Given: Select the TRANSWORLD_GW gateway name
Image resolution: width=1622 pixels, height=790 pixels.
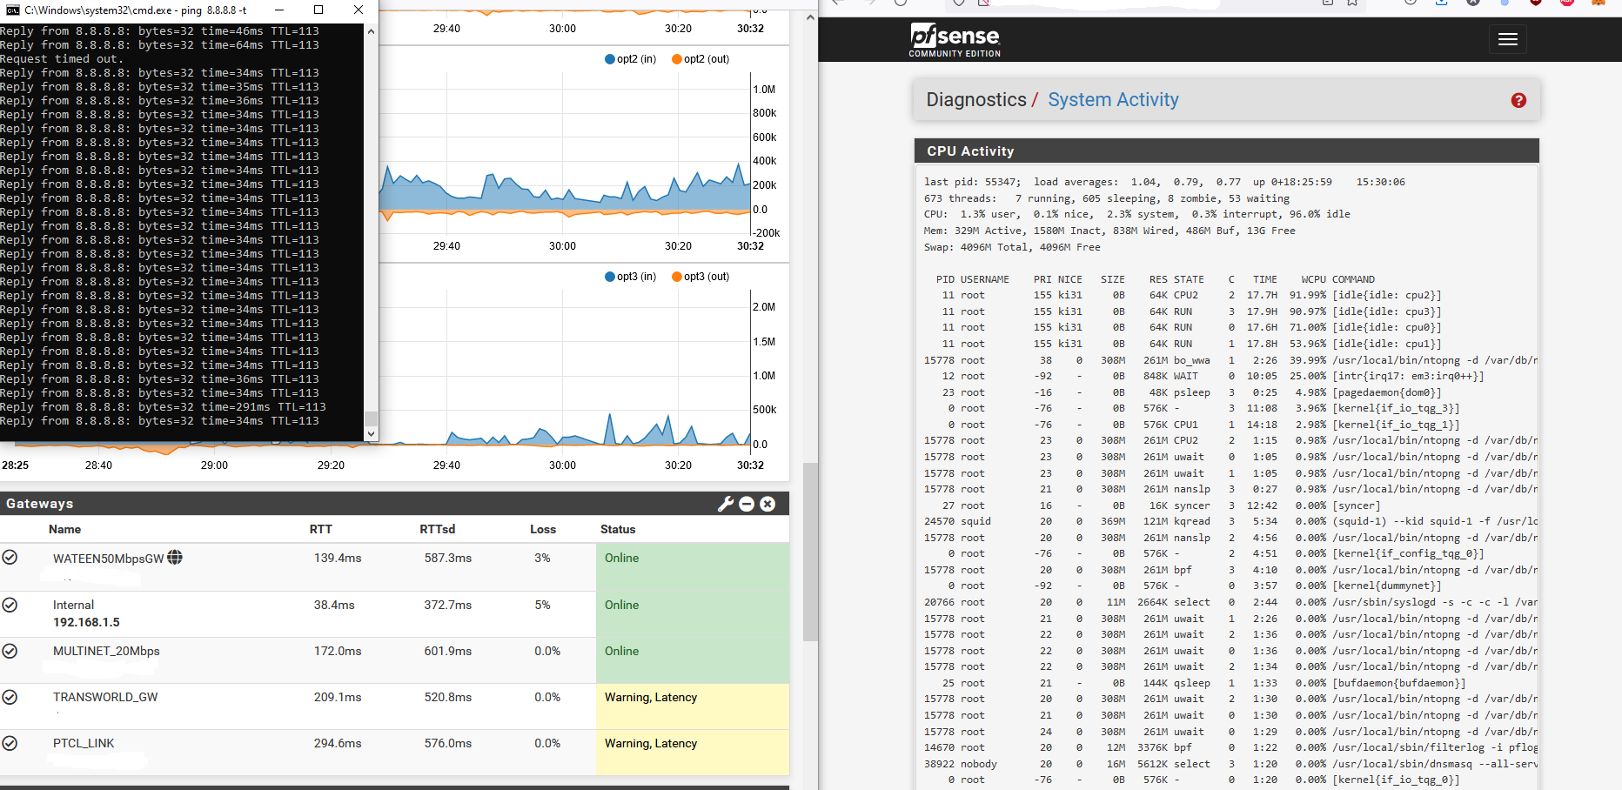Looking at the screenshot, I should point(105,697).
